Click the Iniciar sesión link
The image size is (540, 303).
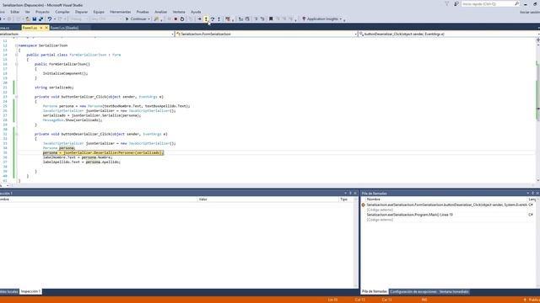[531, 12]
